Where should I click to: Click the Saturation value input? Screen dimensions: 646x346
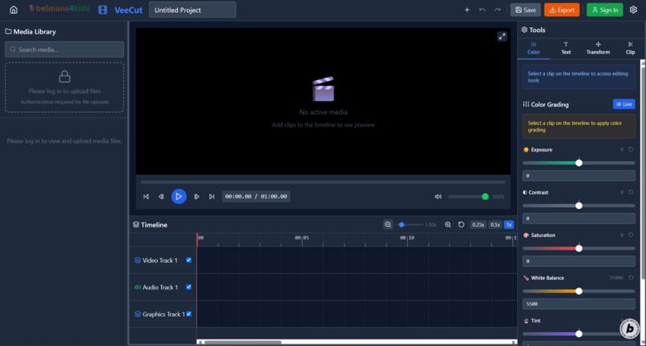(x=579, y=261)
